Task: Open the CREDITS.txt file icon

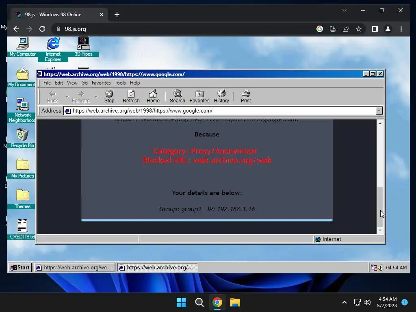Action: coord(22,230)
